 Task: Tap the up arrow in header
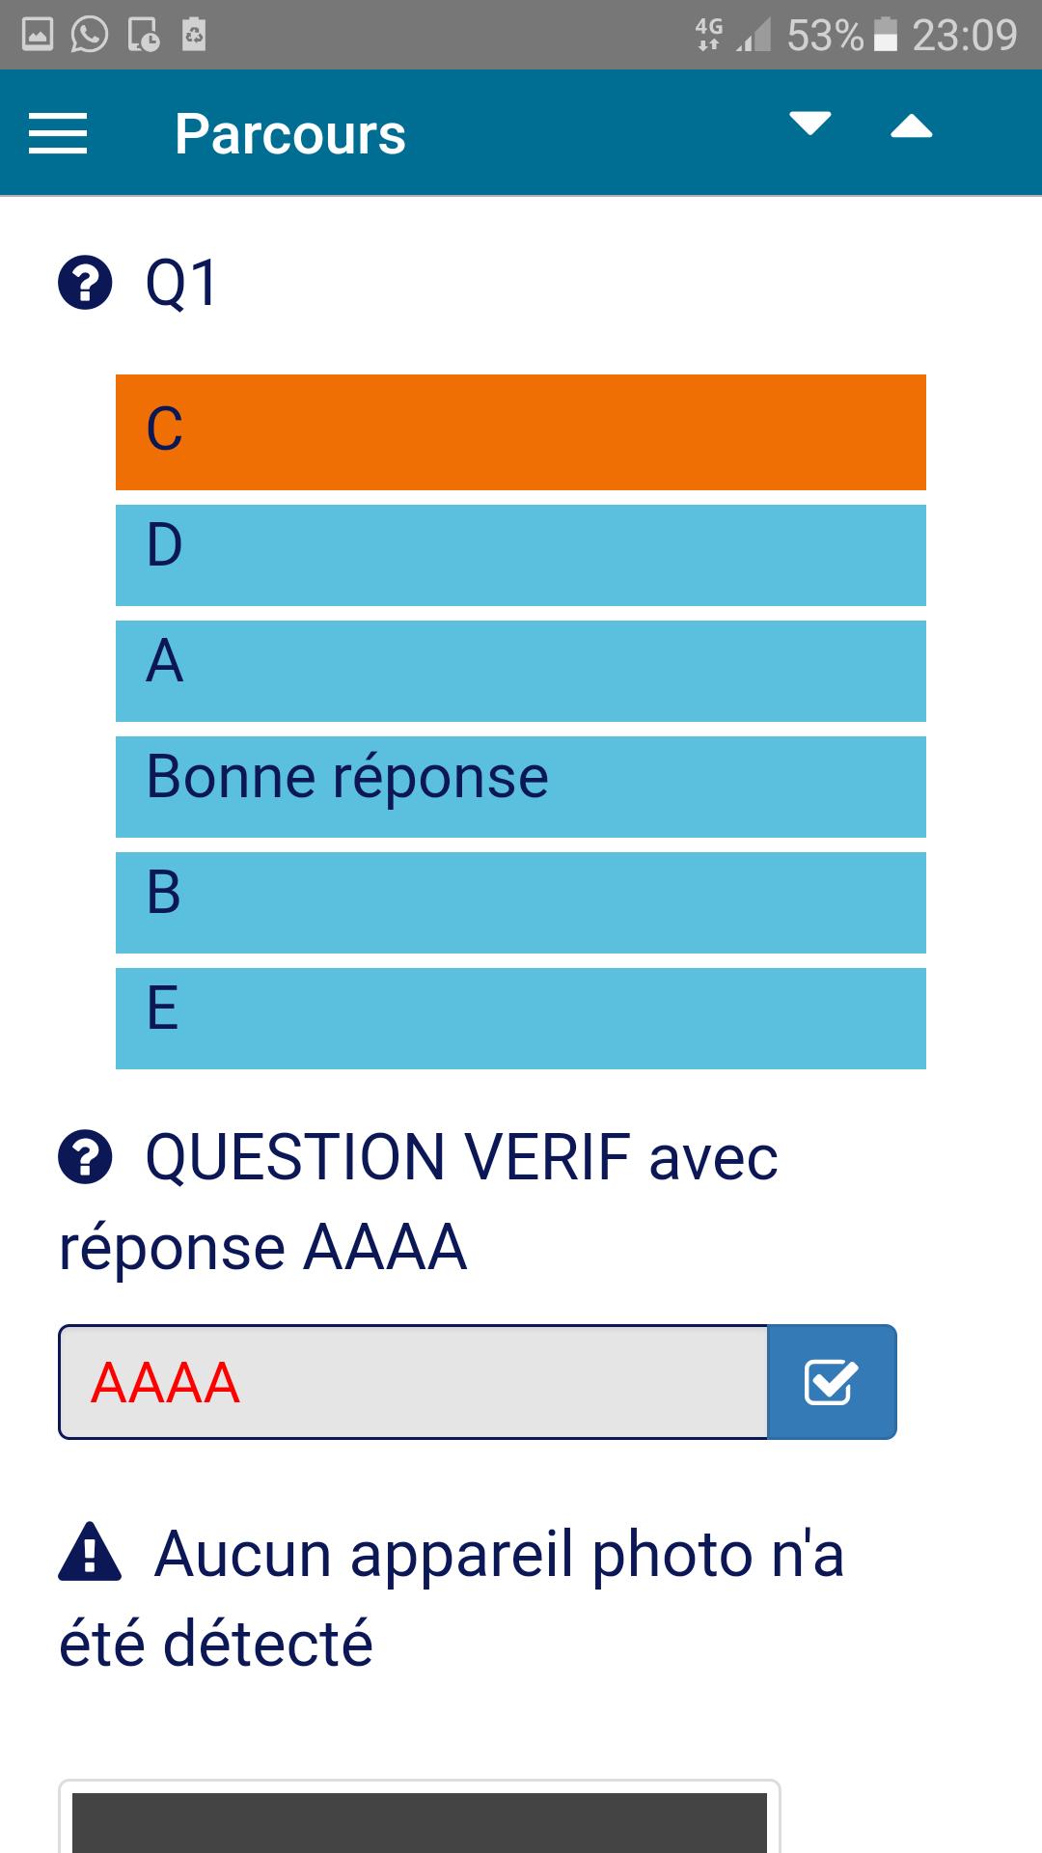coord(911,126)
